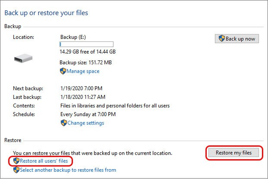Click the 'Backup (E:)' location text
This screenshot has height=179, width=268.
[73, 37]
